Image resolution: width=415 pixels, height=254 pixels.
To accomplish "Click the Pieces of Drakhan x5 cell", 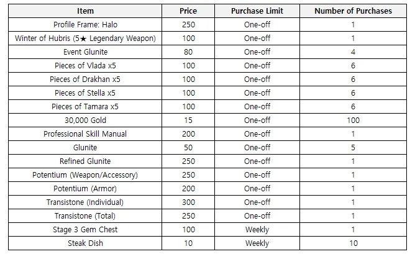I will pos(85,79).
